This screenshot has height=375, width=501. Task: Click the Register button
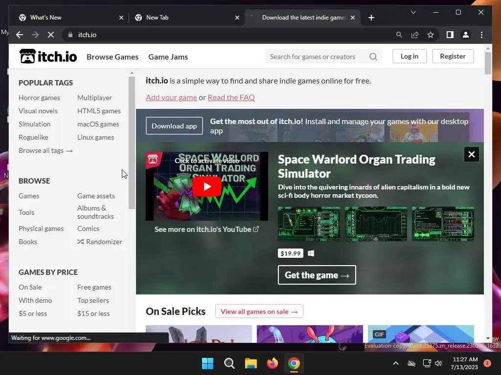click(453, 56)
